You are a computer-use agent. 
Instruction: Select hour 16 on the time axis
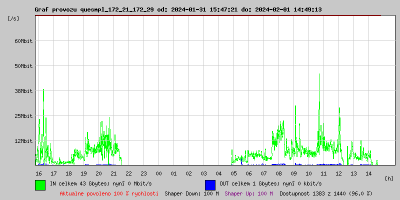click(38, 173)
